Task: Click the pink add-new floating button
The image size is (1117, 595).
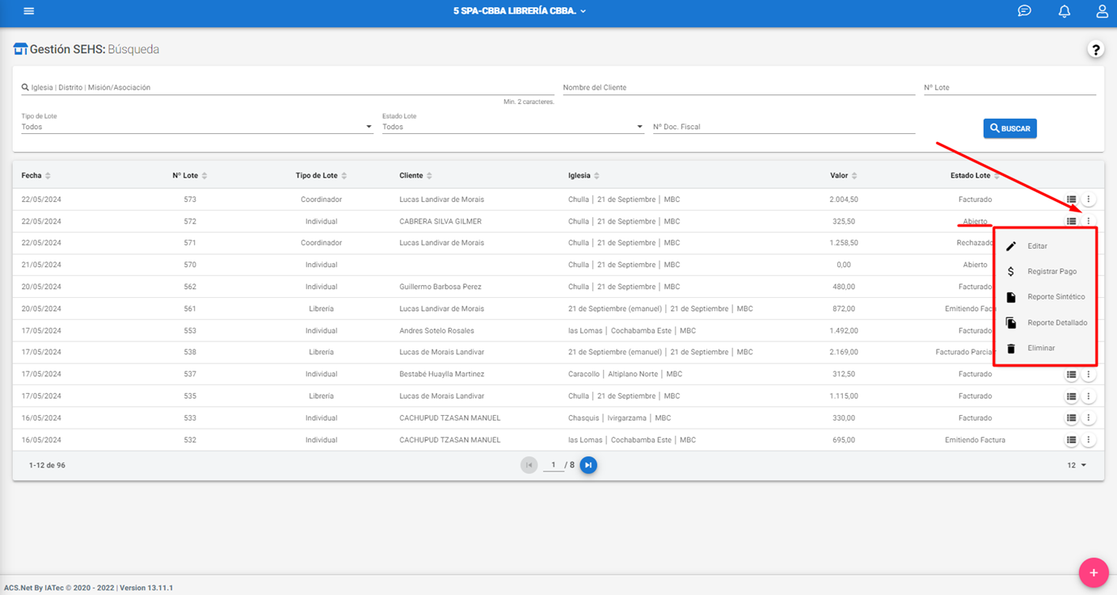Action: pos(1094,572)
